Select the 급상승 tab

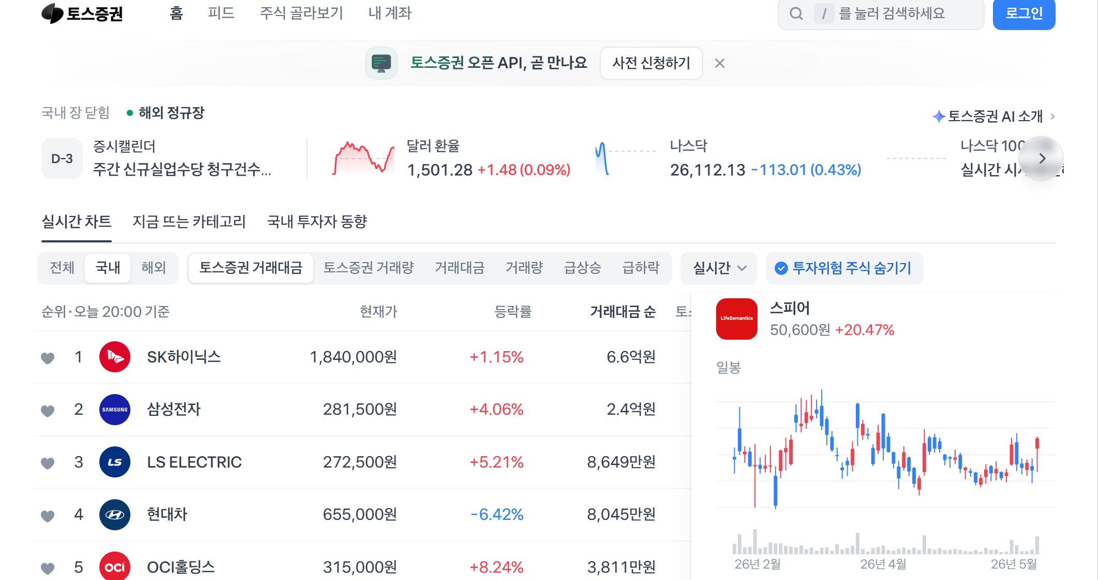coord(583,268)
